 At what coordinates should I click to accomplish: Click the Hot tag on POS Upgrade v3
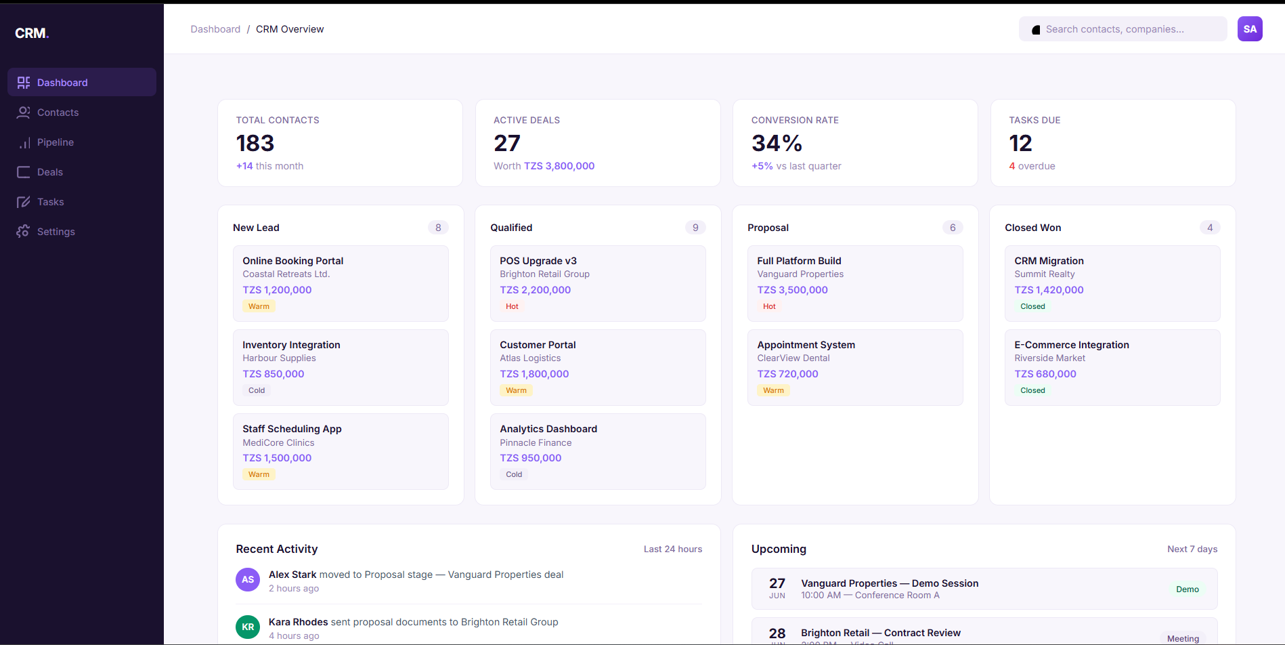512,306
